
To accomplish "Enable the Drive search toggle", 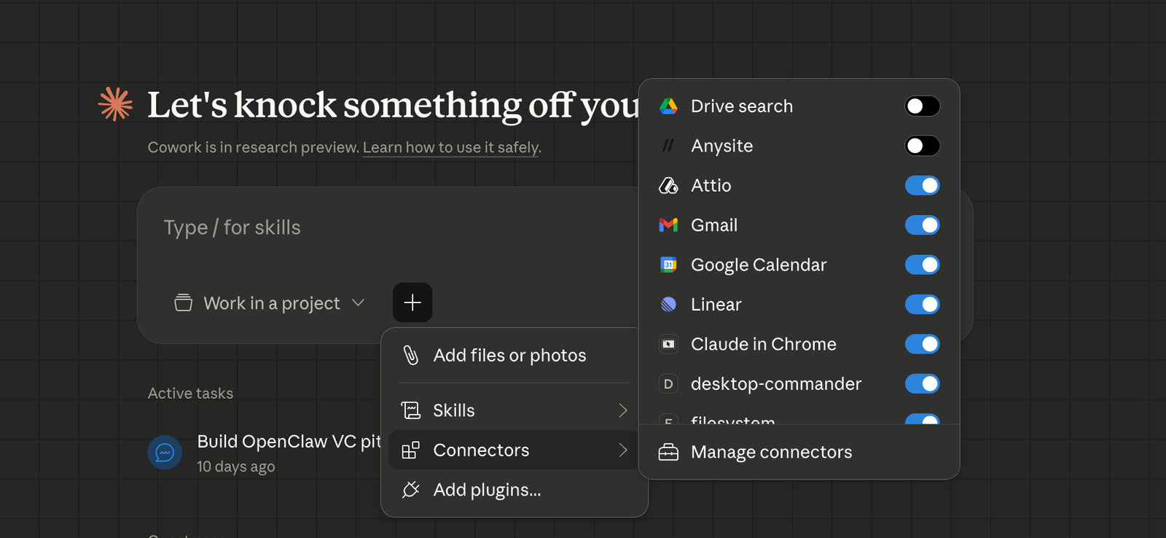I will (922, 106).
